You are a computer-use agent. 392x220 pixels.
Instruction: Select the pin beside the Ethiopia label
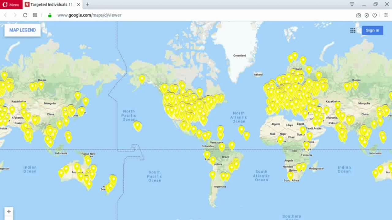(307, 145)
